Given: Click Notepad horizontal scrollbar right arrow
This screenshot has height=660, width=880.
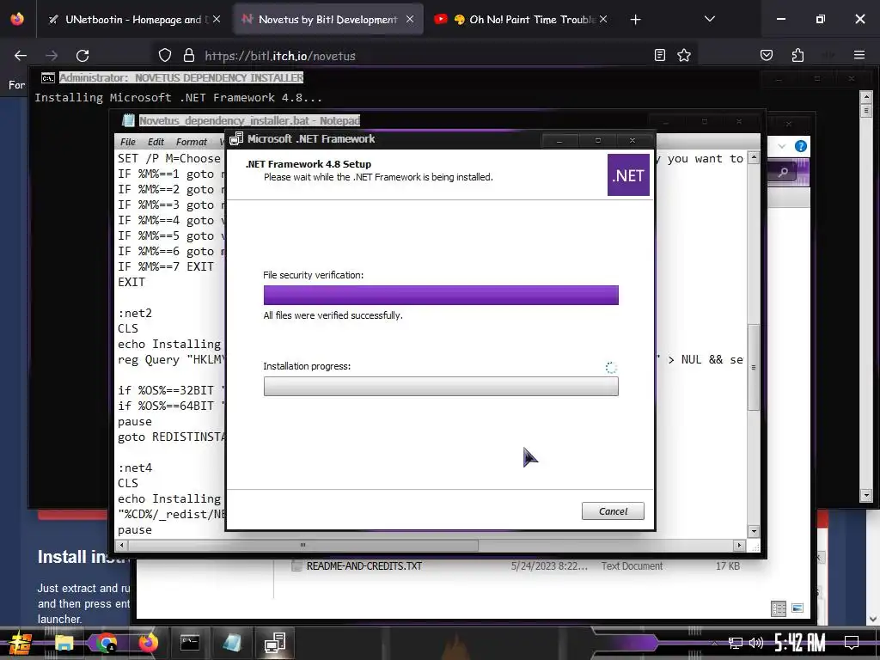Looking at the screenshot, I should pos(739,545).
